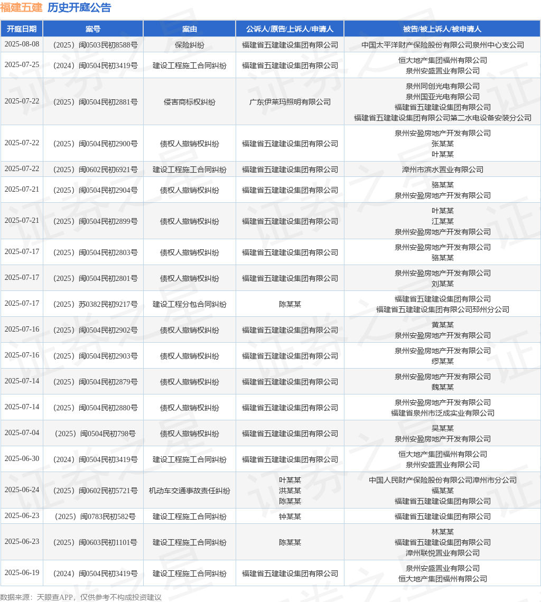Click defendant 泉州国亚光电有限公司
The height and width of the screenshot is (602, 541).
coord(443,97)
